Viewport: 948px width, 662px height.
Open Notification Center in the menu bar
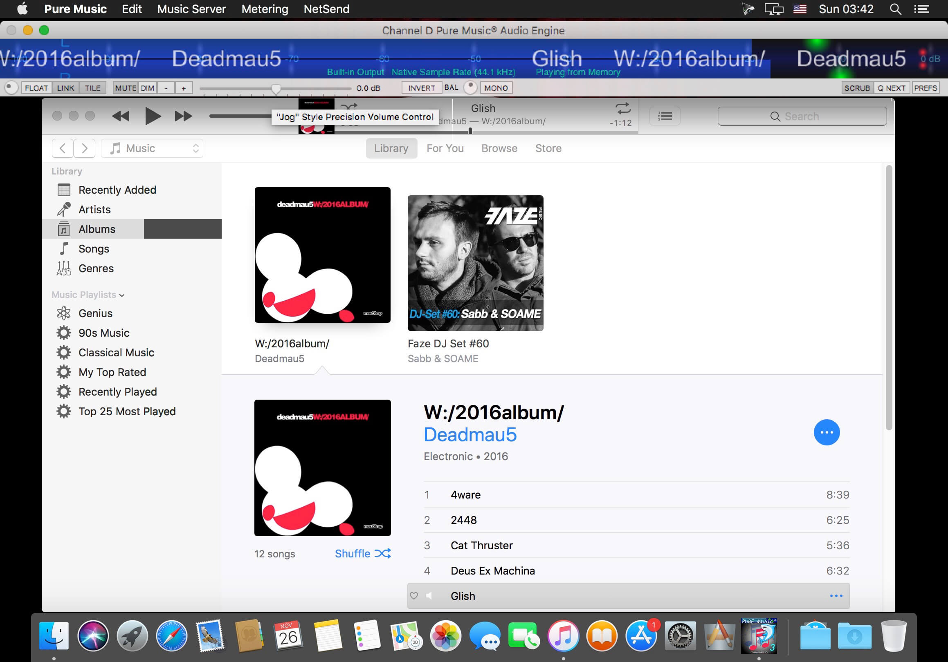921,9
